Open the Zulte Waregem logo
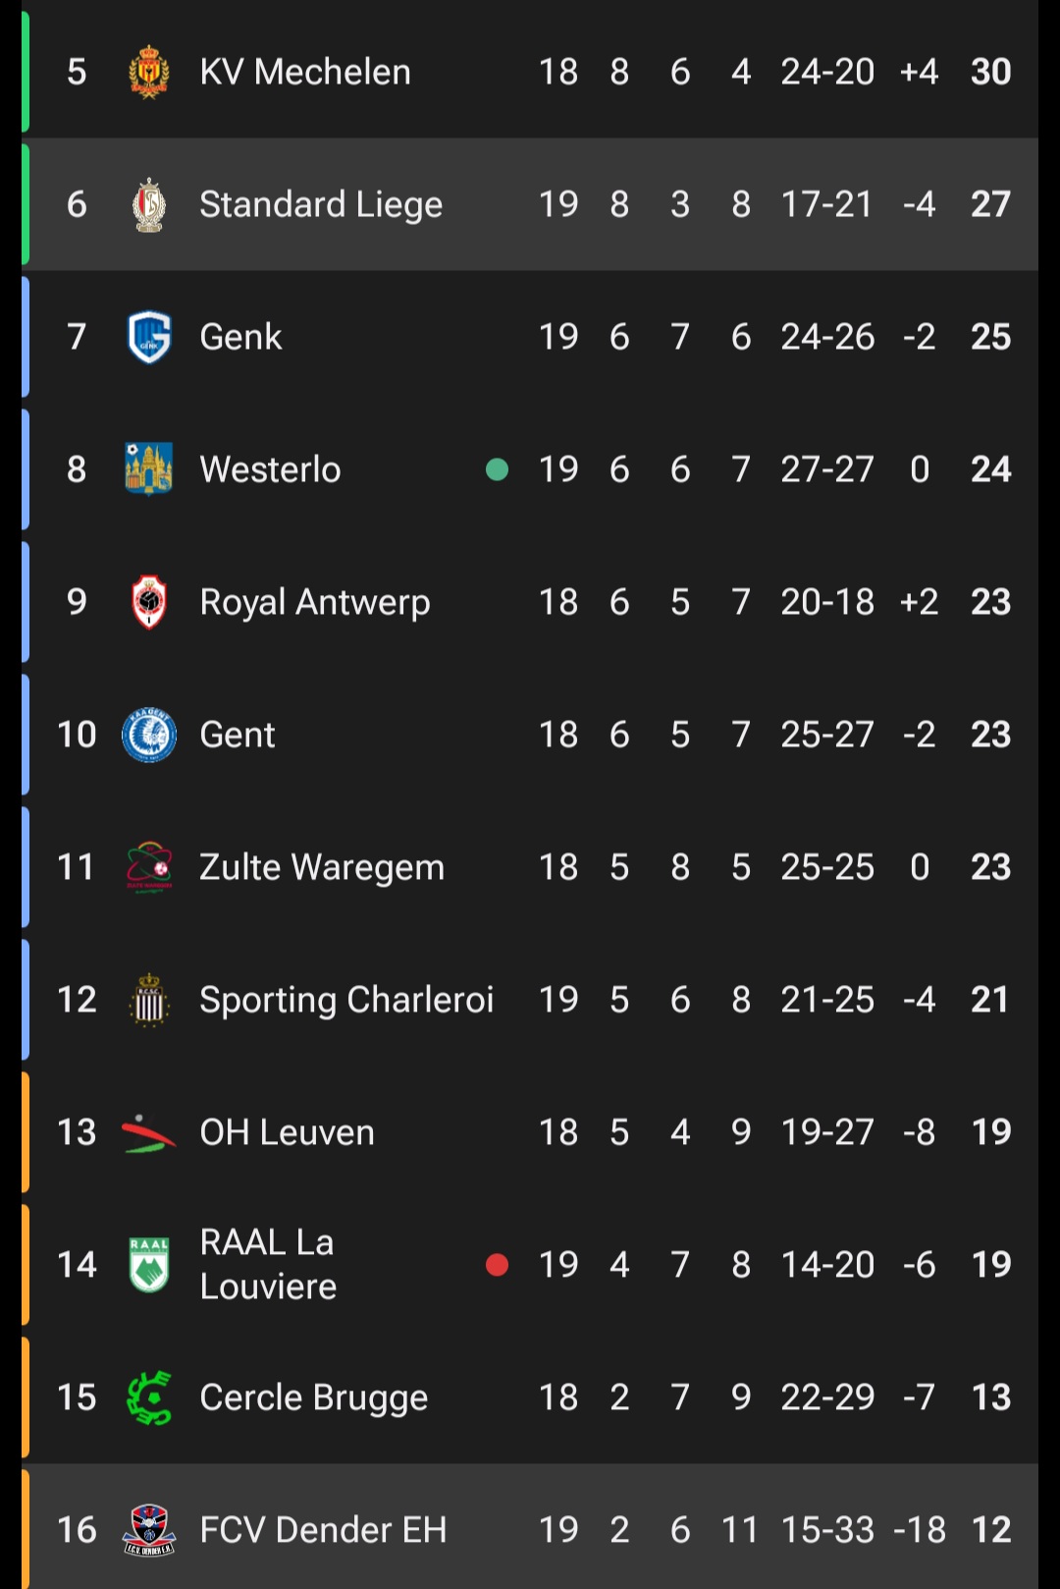Viewport: 1060px width, 1589px height. point(149,866)
